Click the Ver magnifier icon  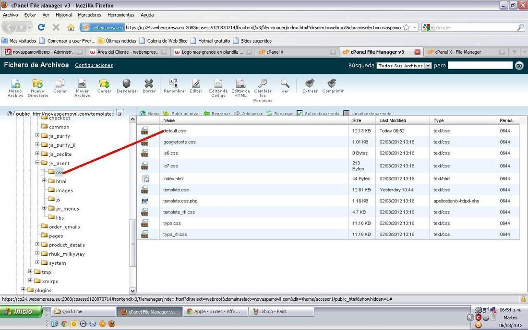coord(285,83)
